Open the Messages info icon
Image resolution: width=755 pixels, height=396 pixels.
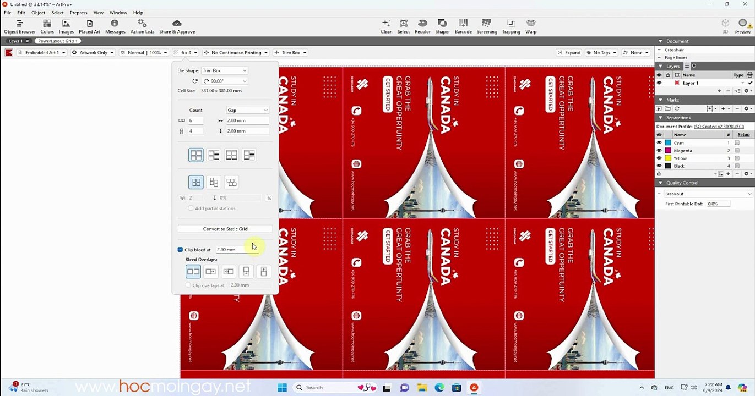[x=115, y=26]
